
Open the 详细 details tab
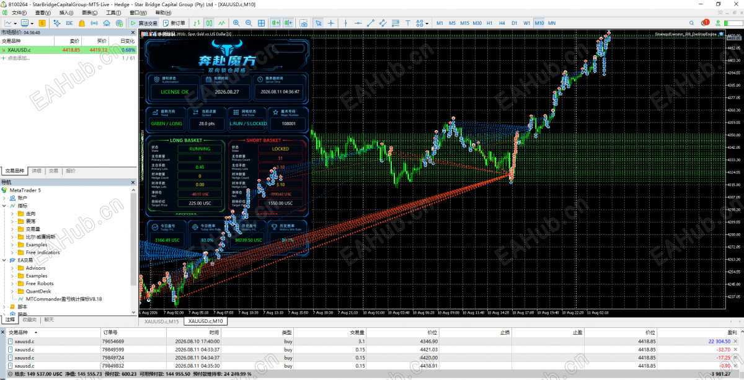(x=37, y=170)
